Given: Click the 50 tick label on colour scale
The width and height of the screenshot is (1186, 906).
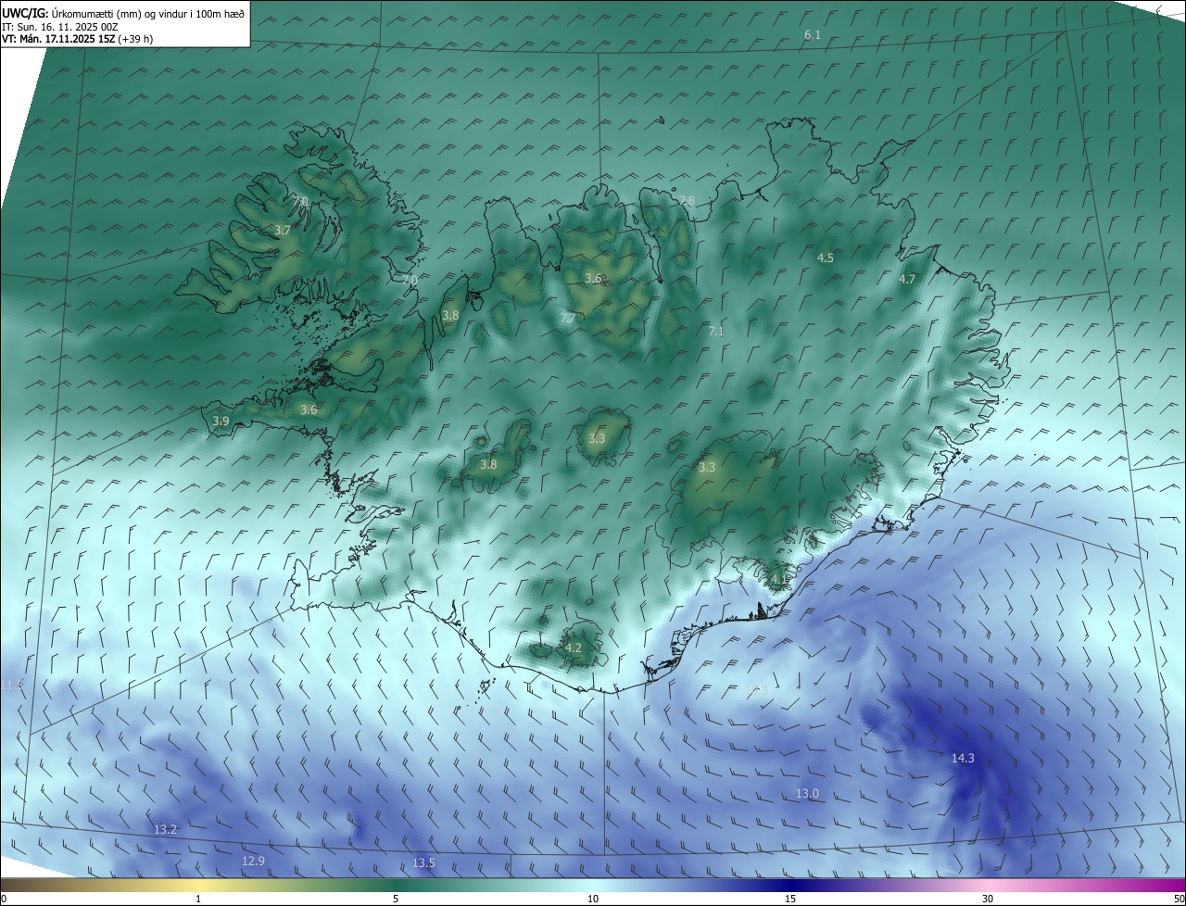Looking at the screenshot, I should [x=1179, y=899].
